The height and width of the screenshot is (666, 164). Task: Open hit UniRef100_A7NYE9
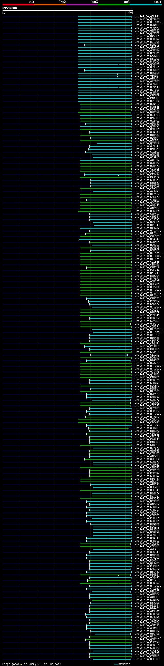click(147, 25)
